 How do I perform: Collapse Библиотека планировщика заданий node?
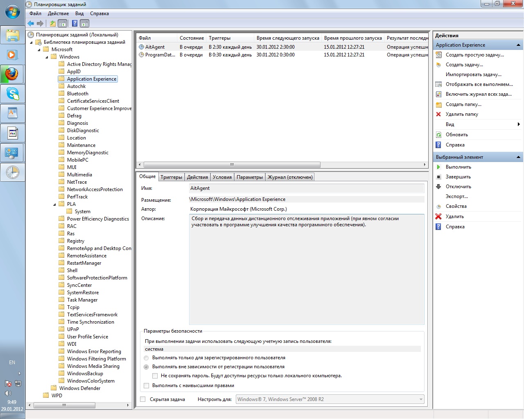32,43
